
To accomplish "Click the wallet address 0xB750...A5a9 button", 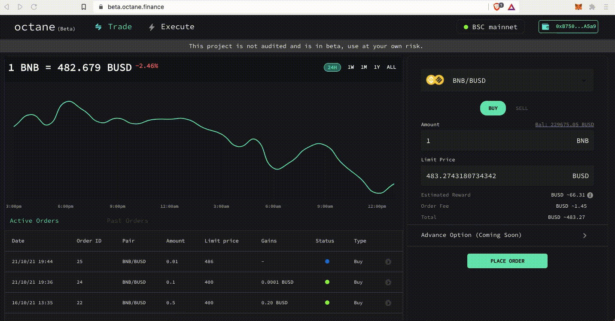I will (568, 27).
